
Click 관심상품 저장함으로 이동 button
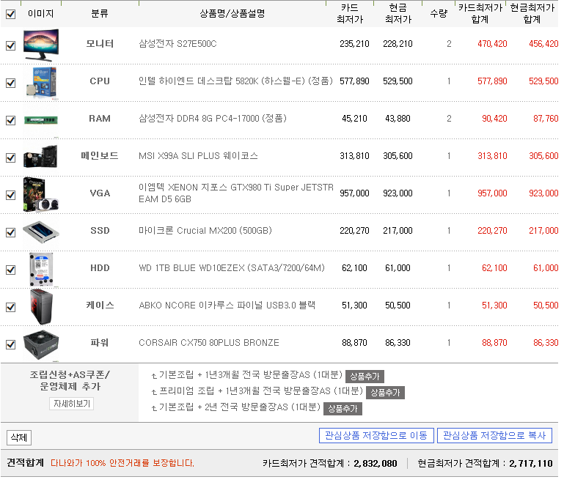click(376, 436)
